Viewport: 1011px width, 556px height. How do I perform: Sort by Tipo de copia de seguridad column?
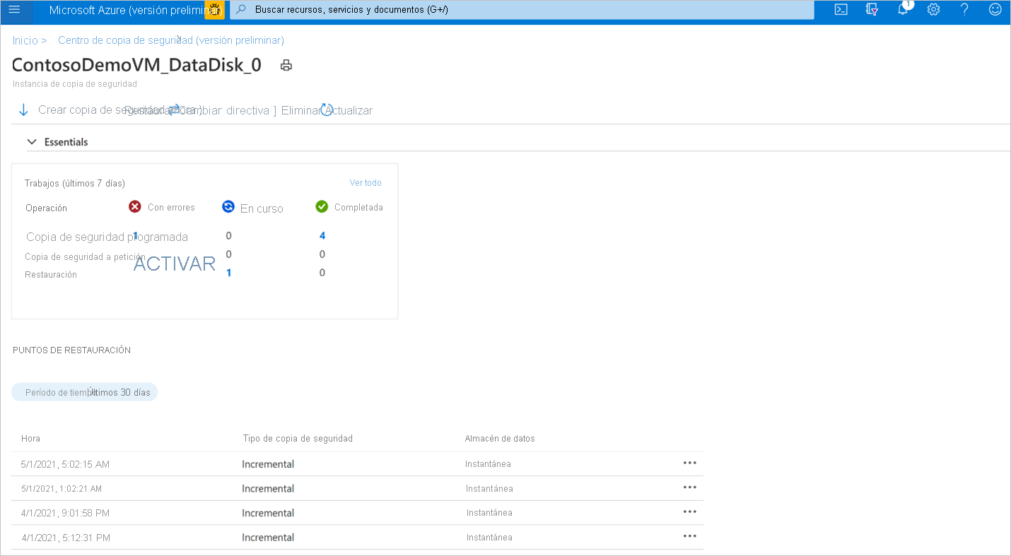point(298,439)
